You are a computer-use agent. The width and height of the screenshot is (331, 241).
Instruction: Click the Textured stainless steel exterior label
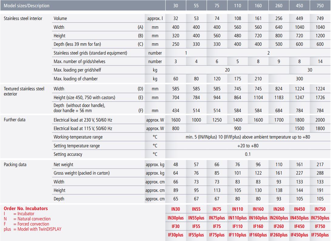click(24, 91)
